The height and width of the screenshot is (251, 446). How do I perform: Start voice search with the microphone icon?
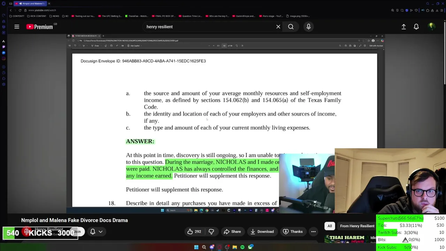pyautogui.click(x=308, y=26)
